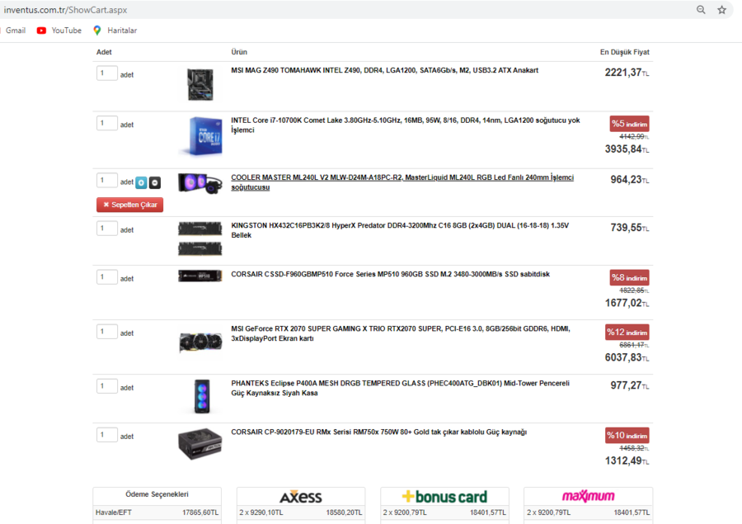Click the %10 indirim badge on Corsair PSU
Image resolution: width=742 pixels, height=524 pixels.
pos(627,436)
